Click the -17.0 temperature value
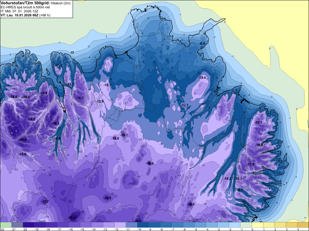Viewport: 309px width, 231px height. coord(251,164)
